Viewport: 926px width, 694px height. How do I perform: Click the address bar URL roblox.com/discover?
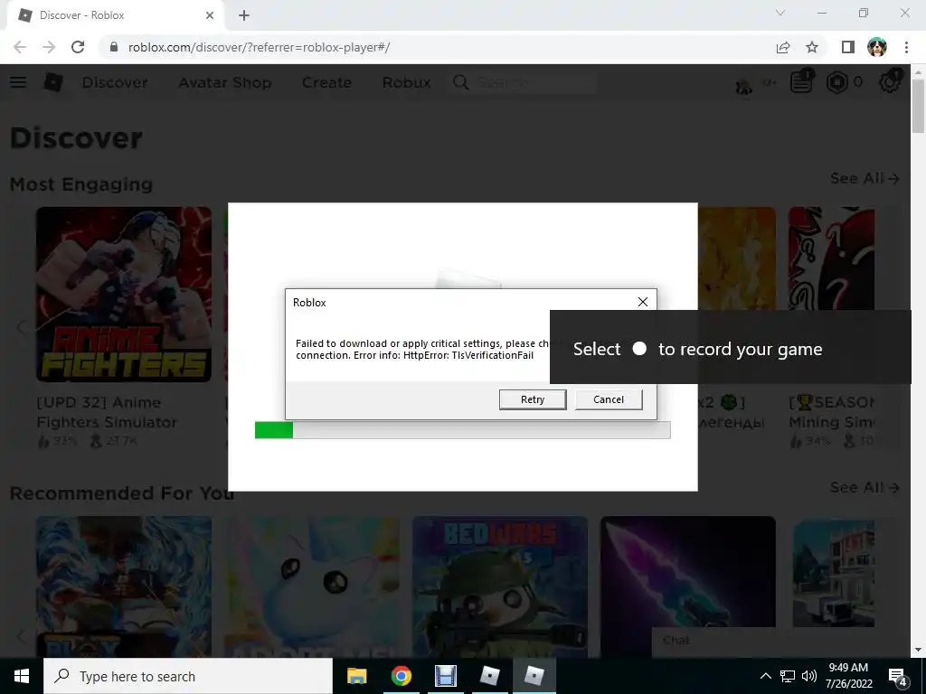click(259, 47)
